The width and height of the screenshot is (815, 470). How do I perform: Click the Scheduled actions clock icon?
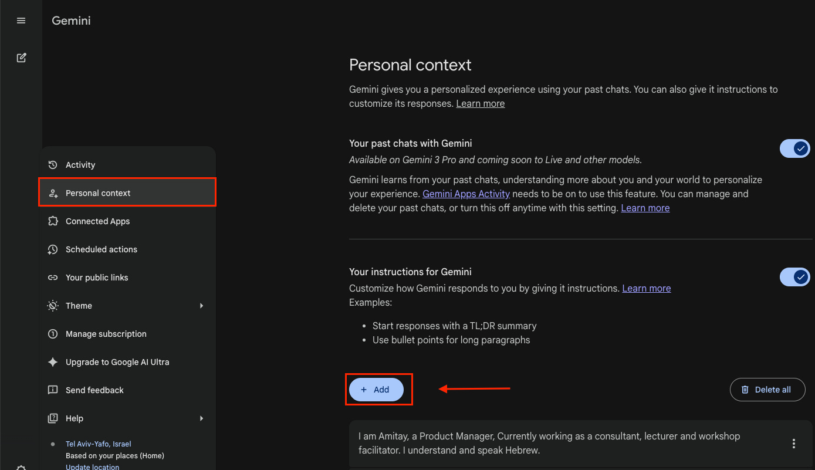coord(53,249)
